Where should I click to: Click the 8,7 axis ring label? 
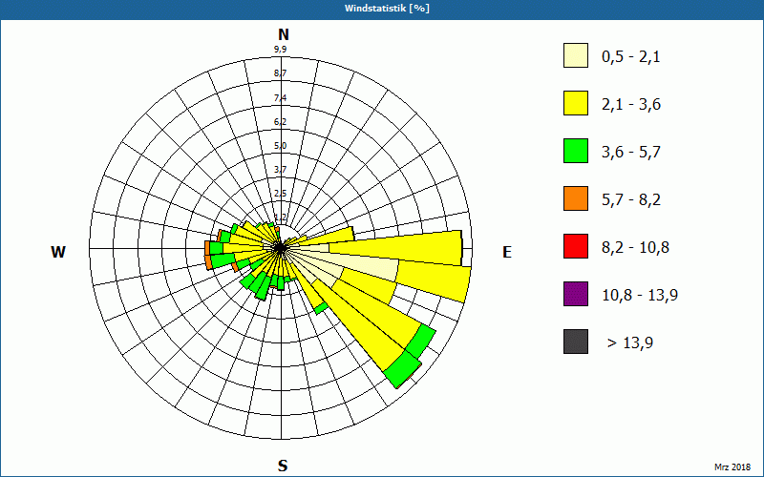click(x=280, y=73)
